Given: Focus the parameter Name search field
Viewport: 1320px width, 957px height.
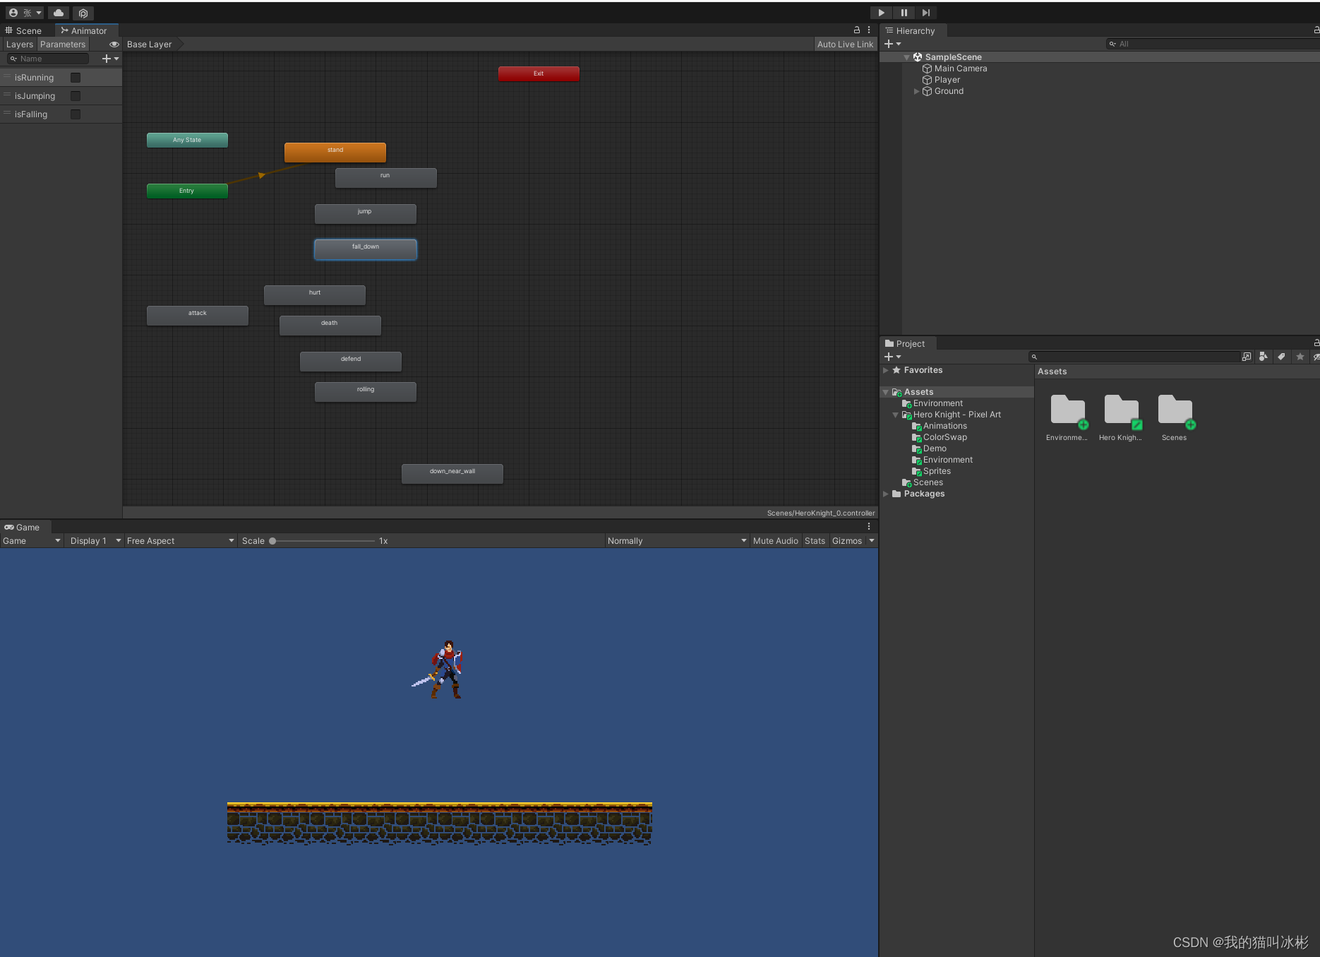Looking at the screenshot, I should click(x=48, y=59).
